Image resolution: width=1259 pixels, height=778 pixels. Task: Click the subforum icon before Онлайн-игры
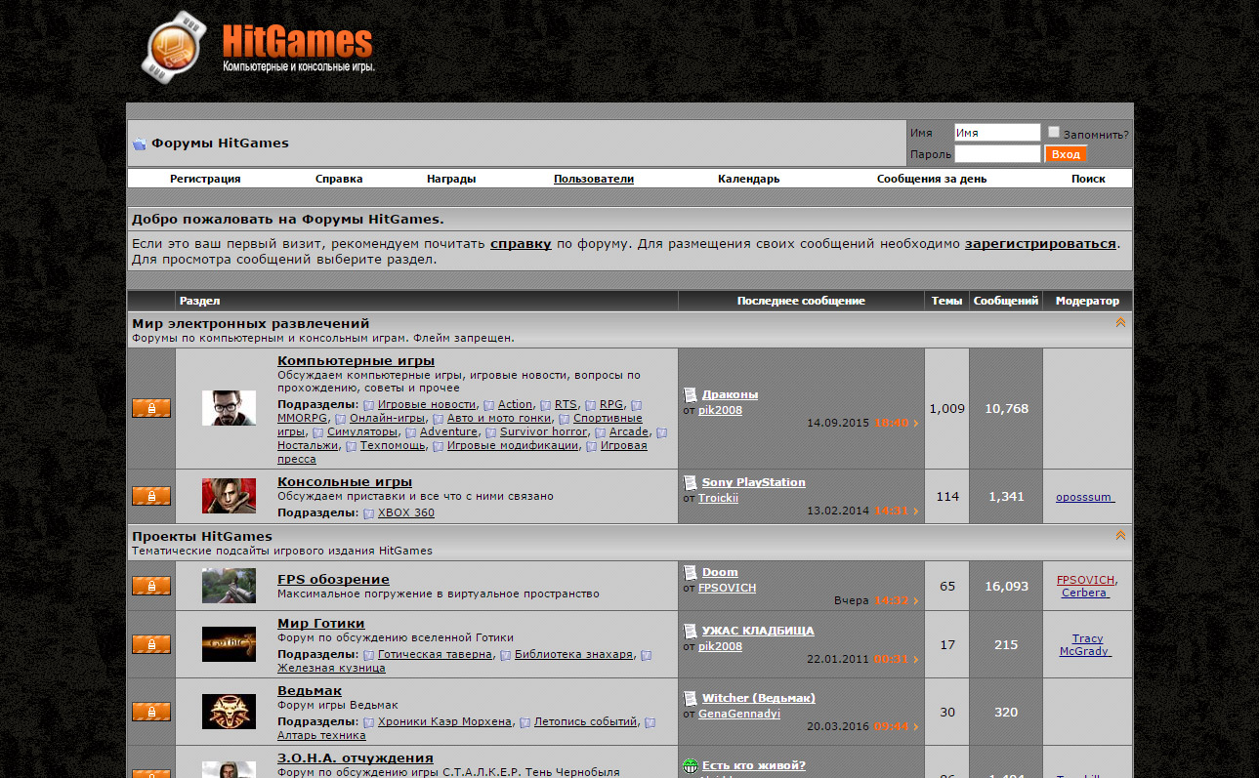point(340,419)
